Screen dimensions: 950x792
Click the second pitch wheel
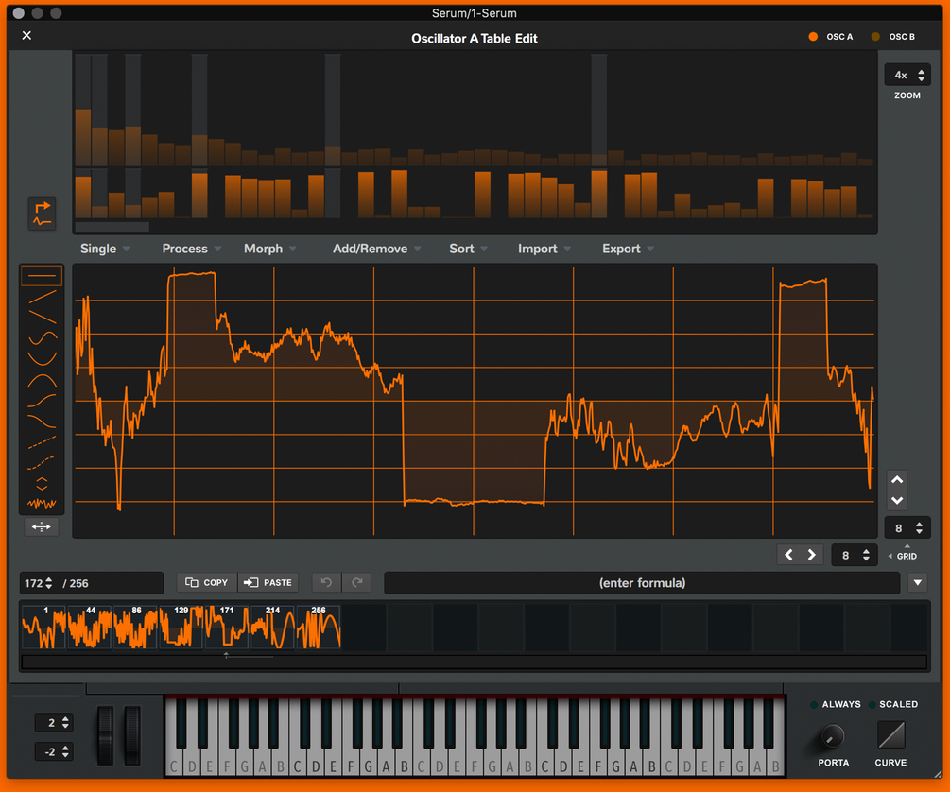tap(132, 735)
